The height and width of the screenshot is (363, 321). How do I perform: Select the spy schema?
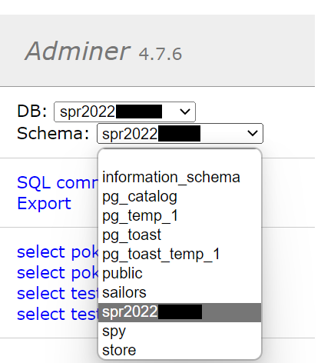coord(180,331)
